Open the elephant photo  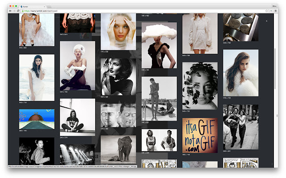pos(118,150)
